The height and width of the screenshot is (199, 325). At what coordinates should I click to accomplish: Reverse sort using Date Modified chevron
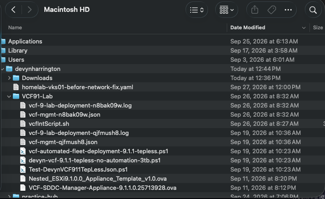click(304, 28)
